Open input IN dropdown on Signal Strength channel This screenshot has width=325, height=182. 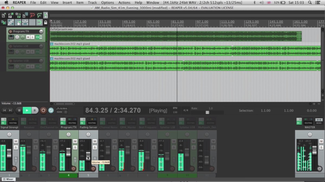[x=16, y=160]
